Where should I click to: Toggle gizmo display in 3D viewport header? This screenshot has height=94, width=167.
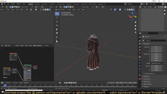[x=115, y=10]
